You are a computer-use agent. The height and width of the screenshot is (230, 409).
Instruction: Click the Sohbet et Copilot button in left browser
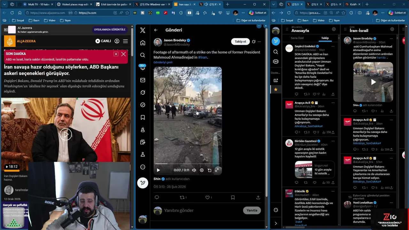[x=257, y=13]
